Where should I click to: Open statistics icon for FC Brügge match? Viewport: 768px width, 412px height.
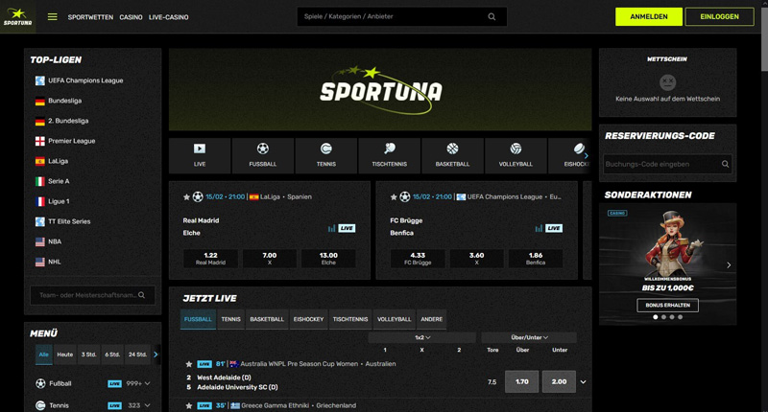[539, 228]
